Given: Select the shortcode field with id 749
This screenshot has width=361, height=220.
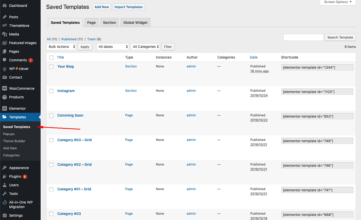Looking at the screenshot, I should (317, 141).
